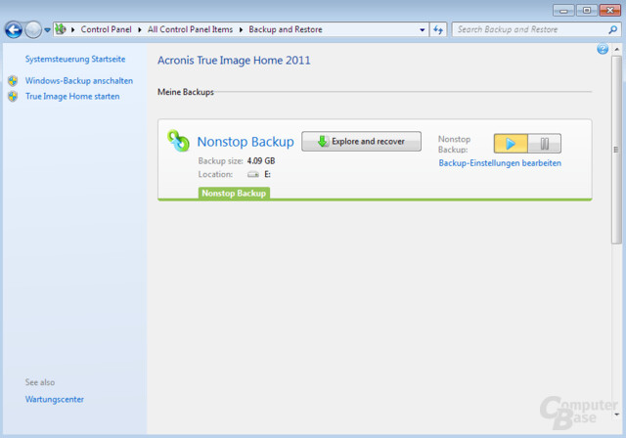626x438 pixels.
Task: Open the address bar history dropdown
Action: (422, 30)
